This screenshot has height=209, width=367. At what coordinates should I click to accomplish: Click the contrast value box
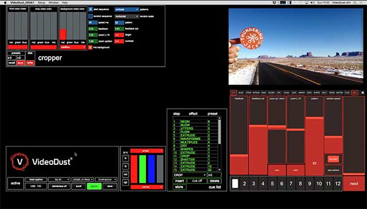click(119, 41)
